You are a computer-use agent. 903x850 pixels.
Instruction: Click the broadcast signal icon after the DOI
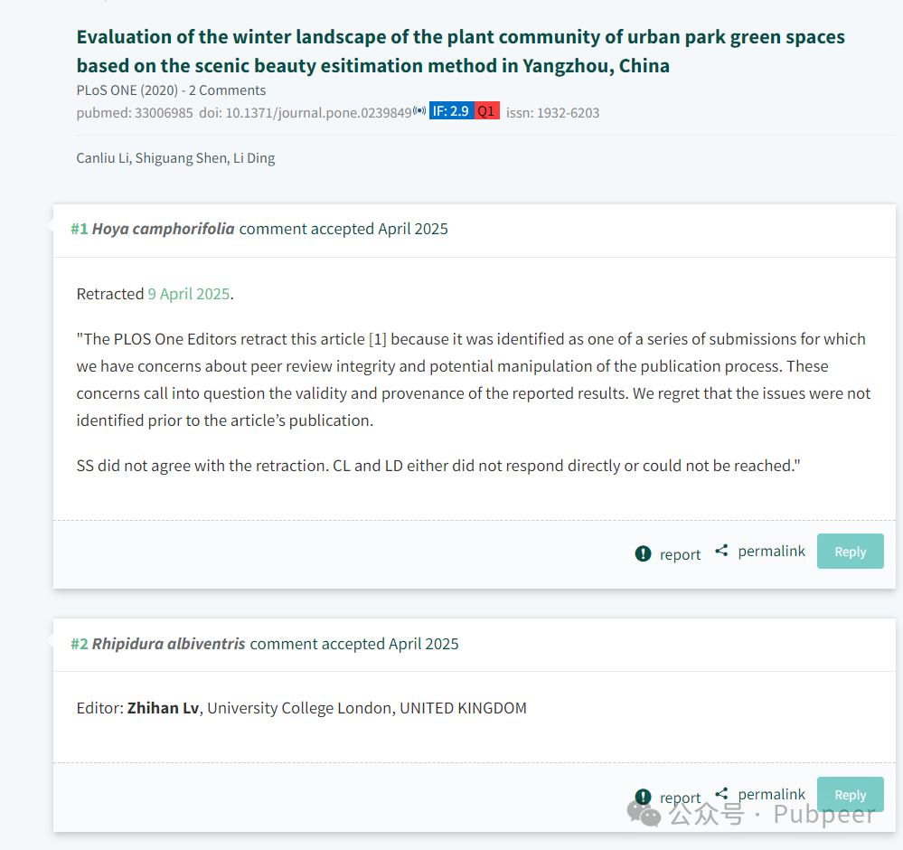click(419, 110)
